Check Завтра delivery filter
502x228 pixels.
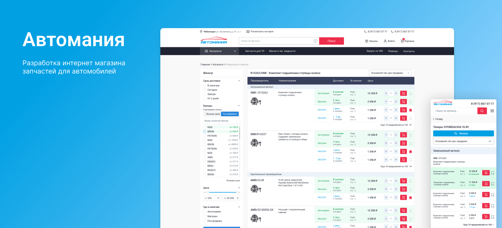205,94
